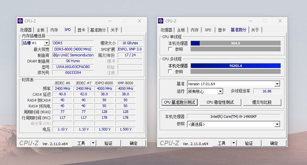Click multi-thread score bar showing 16265.4
Image resolution: width=307 pixels, height=165 pixels.
click(x=235, y=66)
